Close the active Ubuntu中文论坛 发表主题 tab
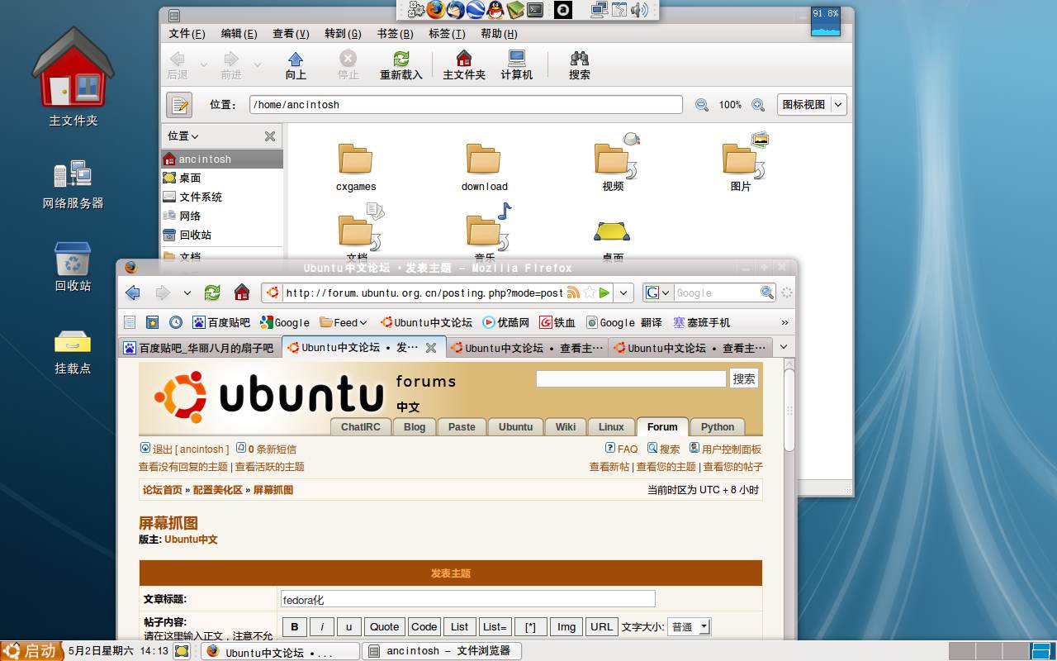The height and width of the screenshot is (661, 1057). (x=430, y=348)
